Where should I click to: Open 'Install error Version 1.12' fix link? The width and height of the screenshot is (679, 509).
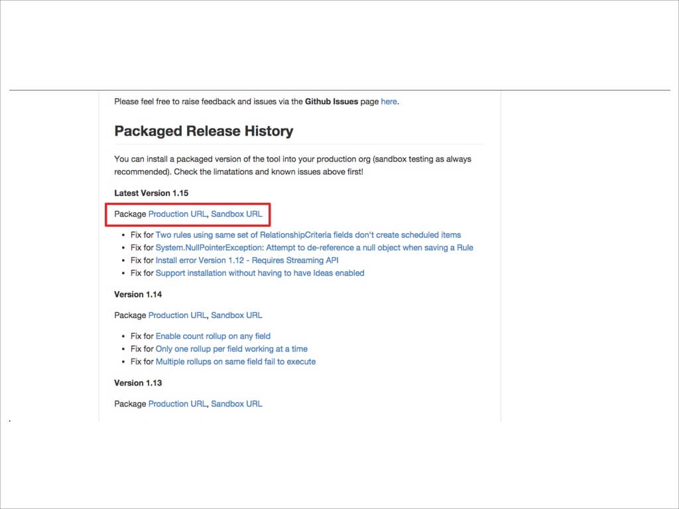(x=247, y=260)
